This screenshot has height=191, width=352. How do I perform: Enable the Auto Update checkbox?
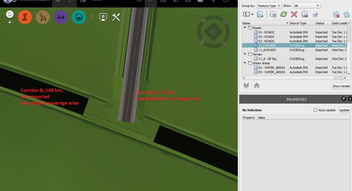pos(315,110)
